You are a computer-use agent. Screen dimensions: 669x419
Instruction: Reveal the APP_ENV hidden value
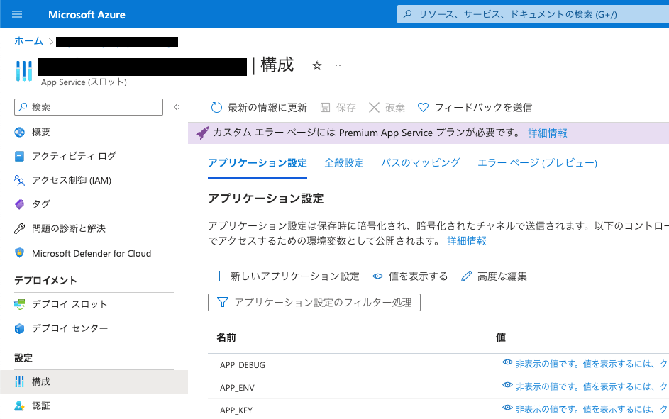click(x=507, y=385)
